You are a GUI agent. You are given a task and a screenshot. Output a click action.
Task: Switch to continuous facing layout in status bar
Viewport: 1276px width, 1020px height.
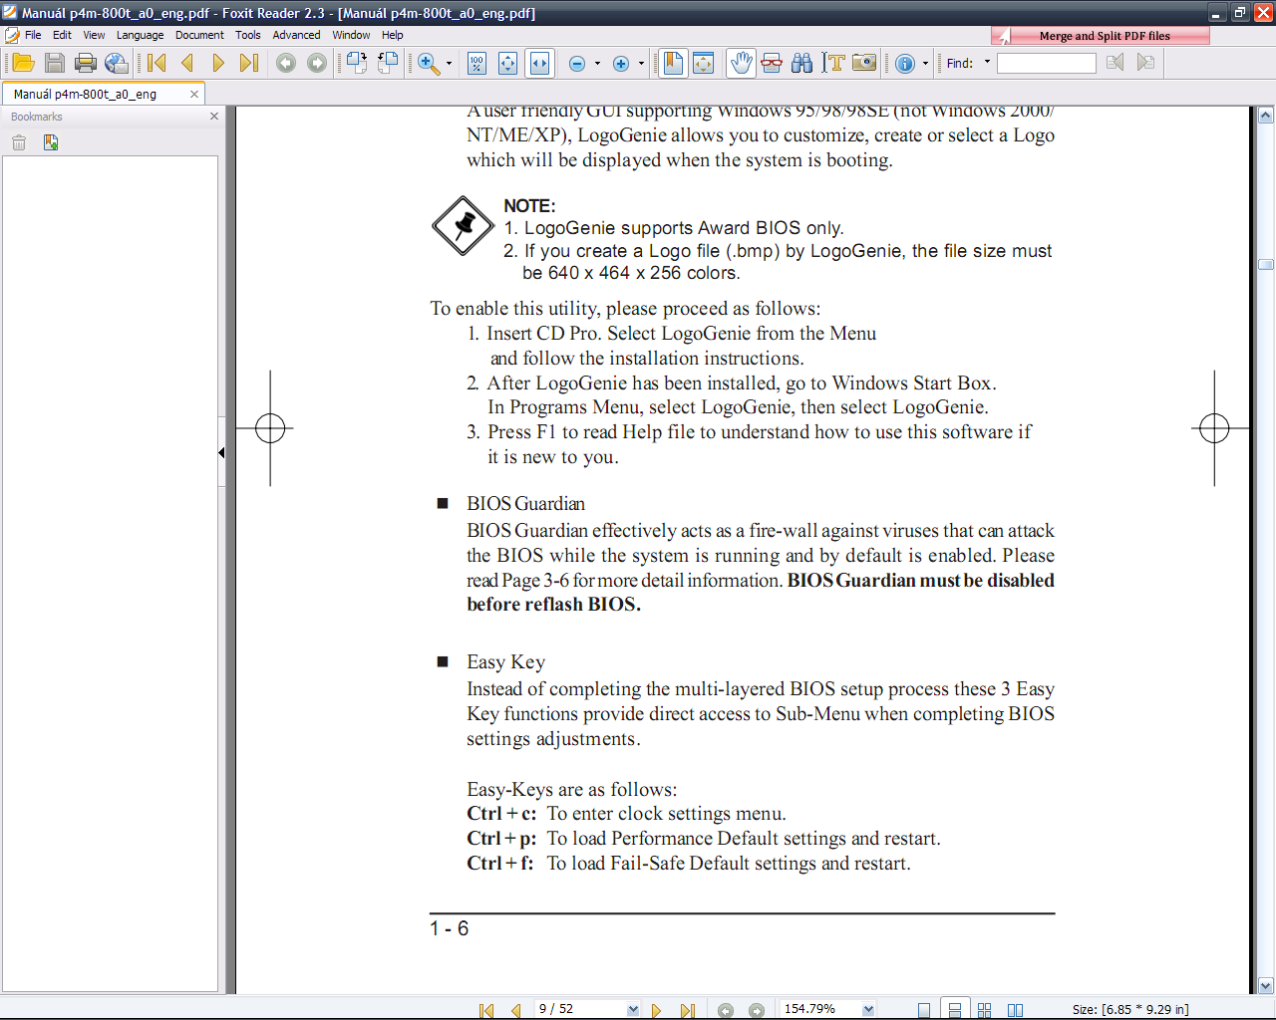pyautogui.click(x=985, y=1010)
